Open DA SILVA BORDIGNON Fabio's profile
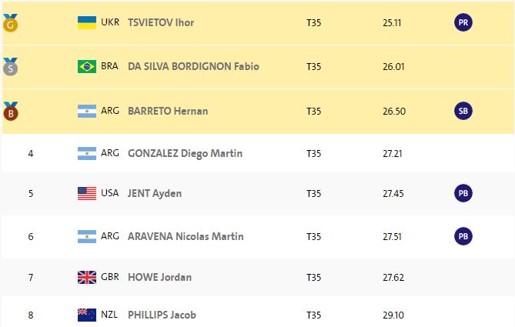 pyautogui.click(x=193, y=66)
